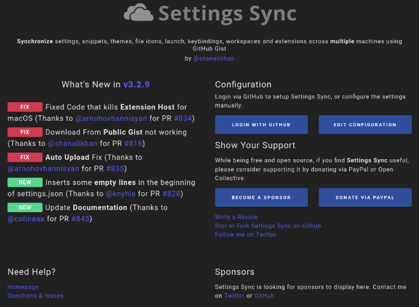Click the NEW badge for Update Documentation

click(25, 207)
